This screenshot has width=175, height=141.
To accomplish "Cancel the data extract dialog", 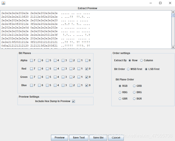I will pyautogui.click(x=116, y=138).
